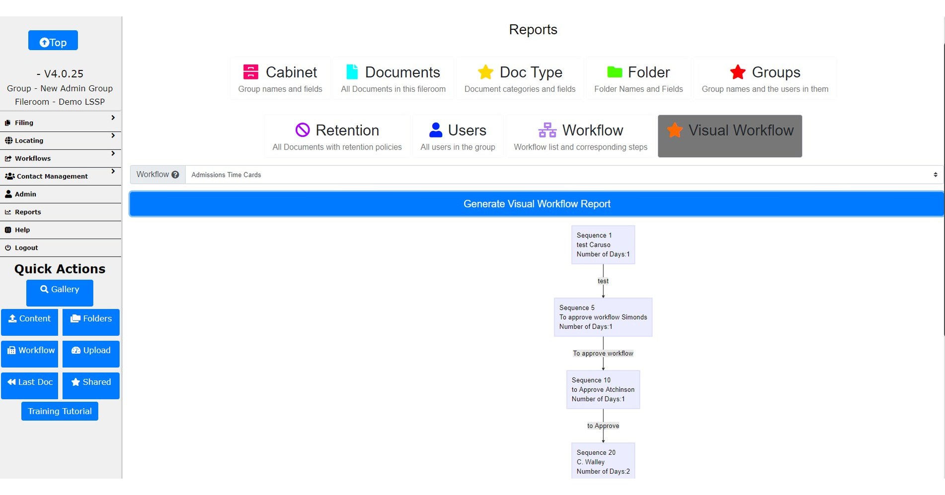The height and width of the screenshot is (495, 945).
Task: Click the Sequence 10 Atchinson node
Action: (603, 390)
